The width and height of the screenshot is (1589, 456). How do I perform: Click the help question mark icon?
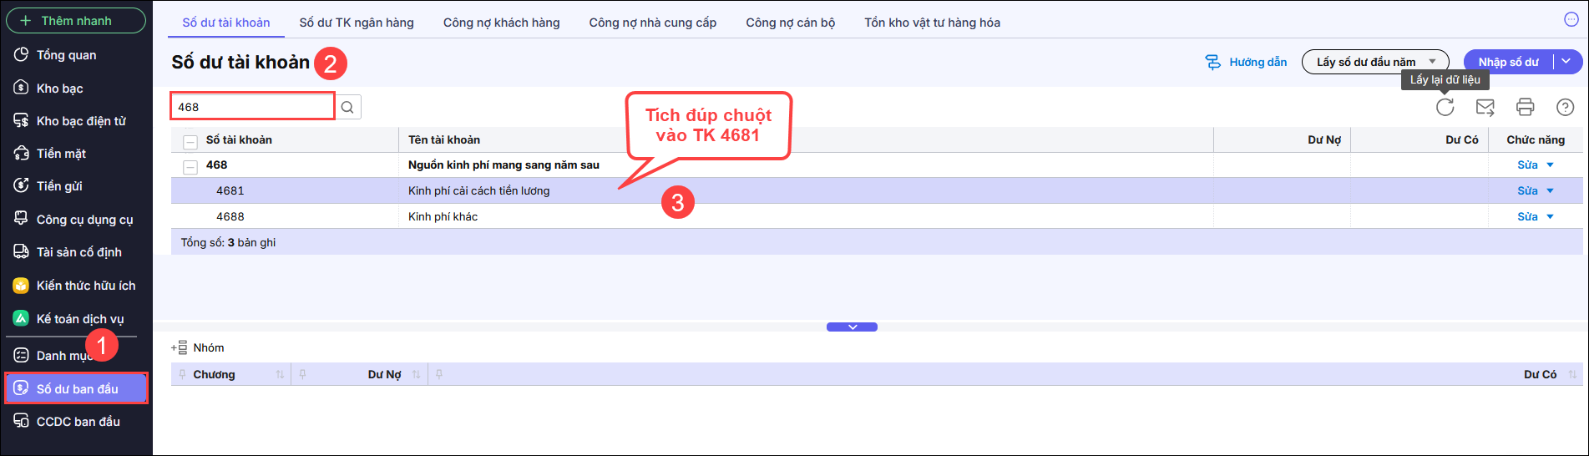pos(1565,107)
